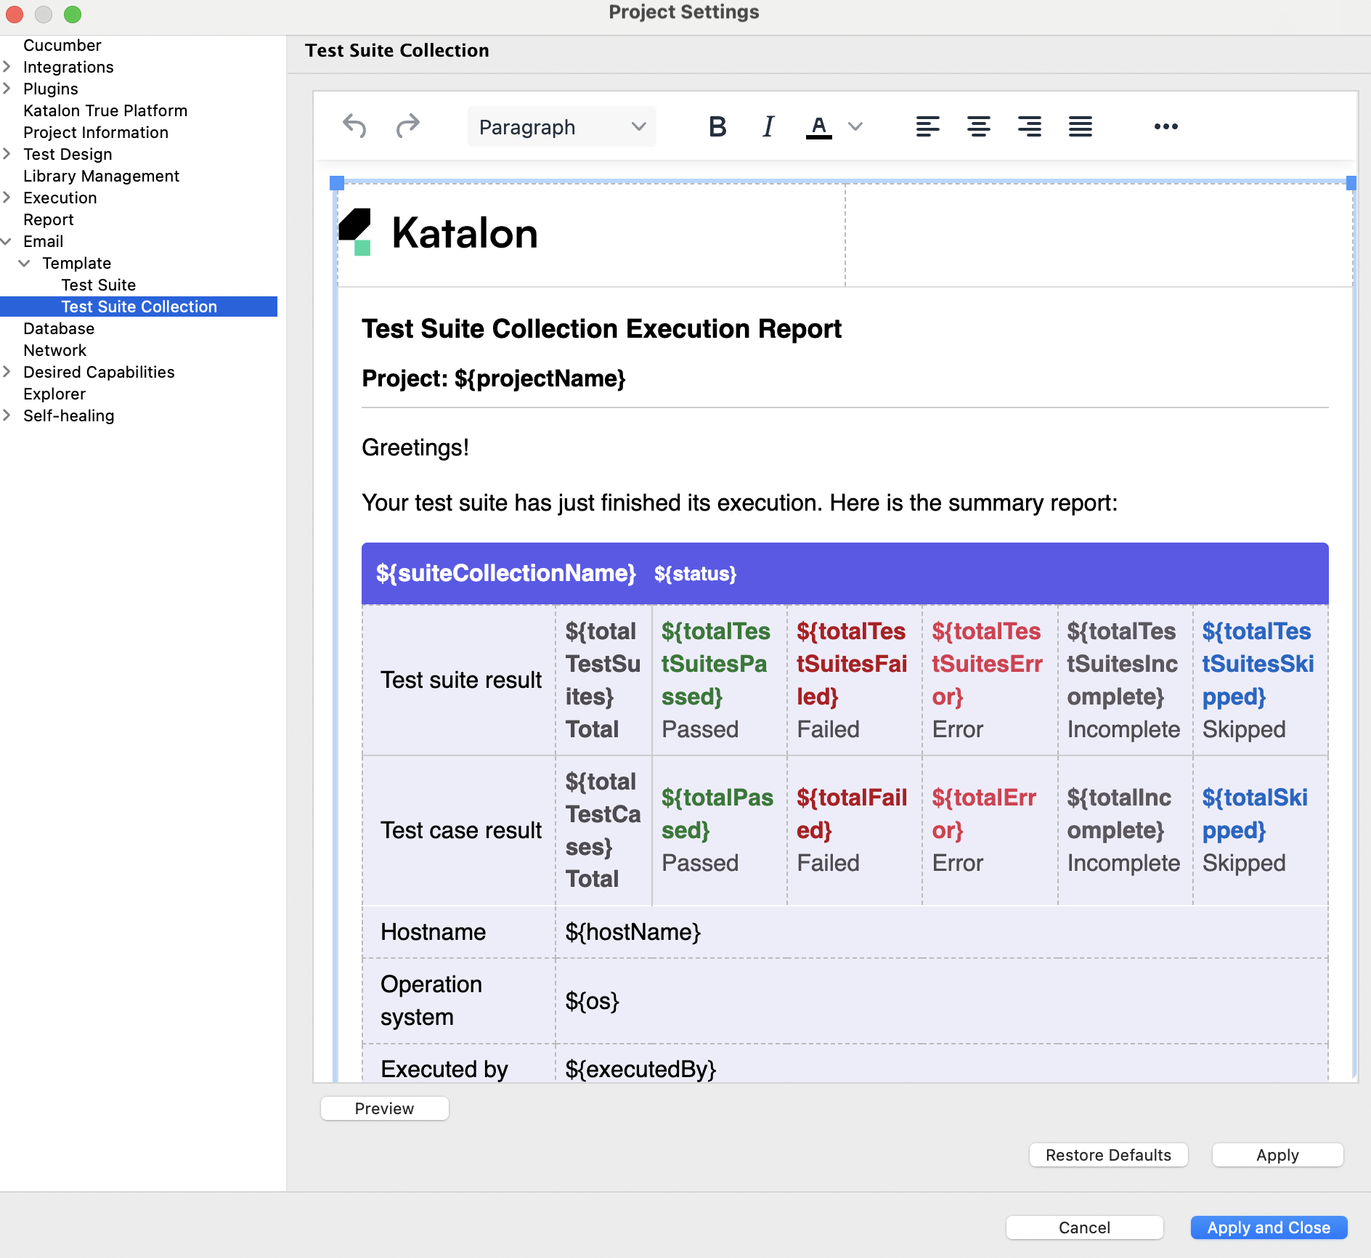The height and width of the screenshot is (1258, 1371).
Task: Collapse the Template tree node
Action: point(25,263)
